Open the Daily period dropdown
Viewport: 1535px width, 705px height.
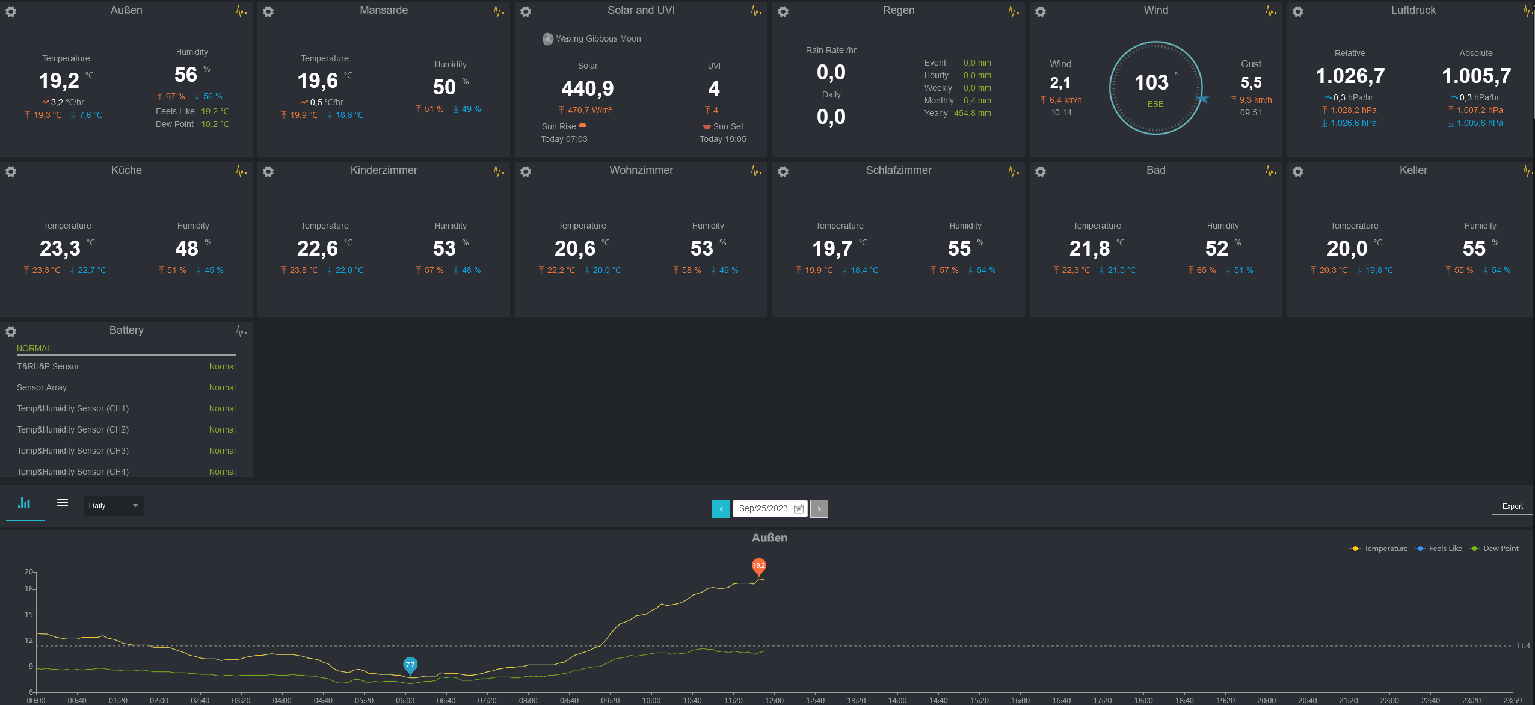(113, 506)
